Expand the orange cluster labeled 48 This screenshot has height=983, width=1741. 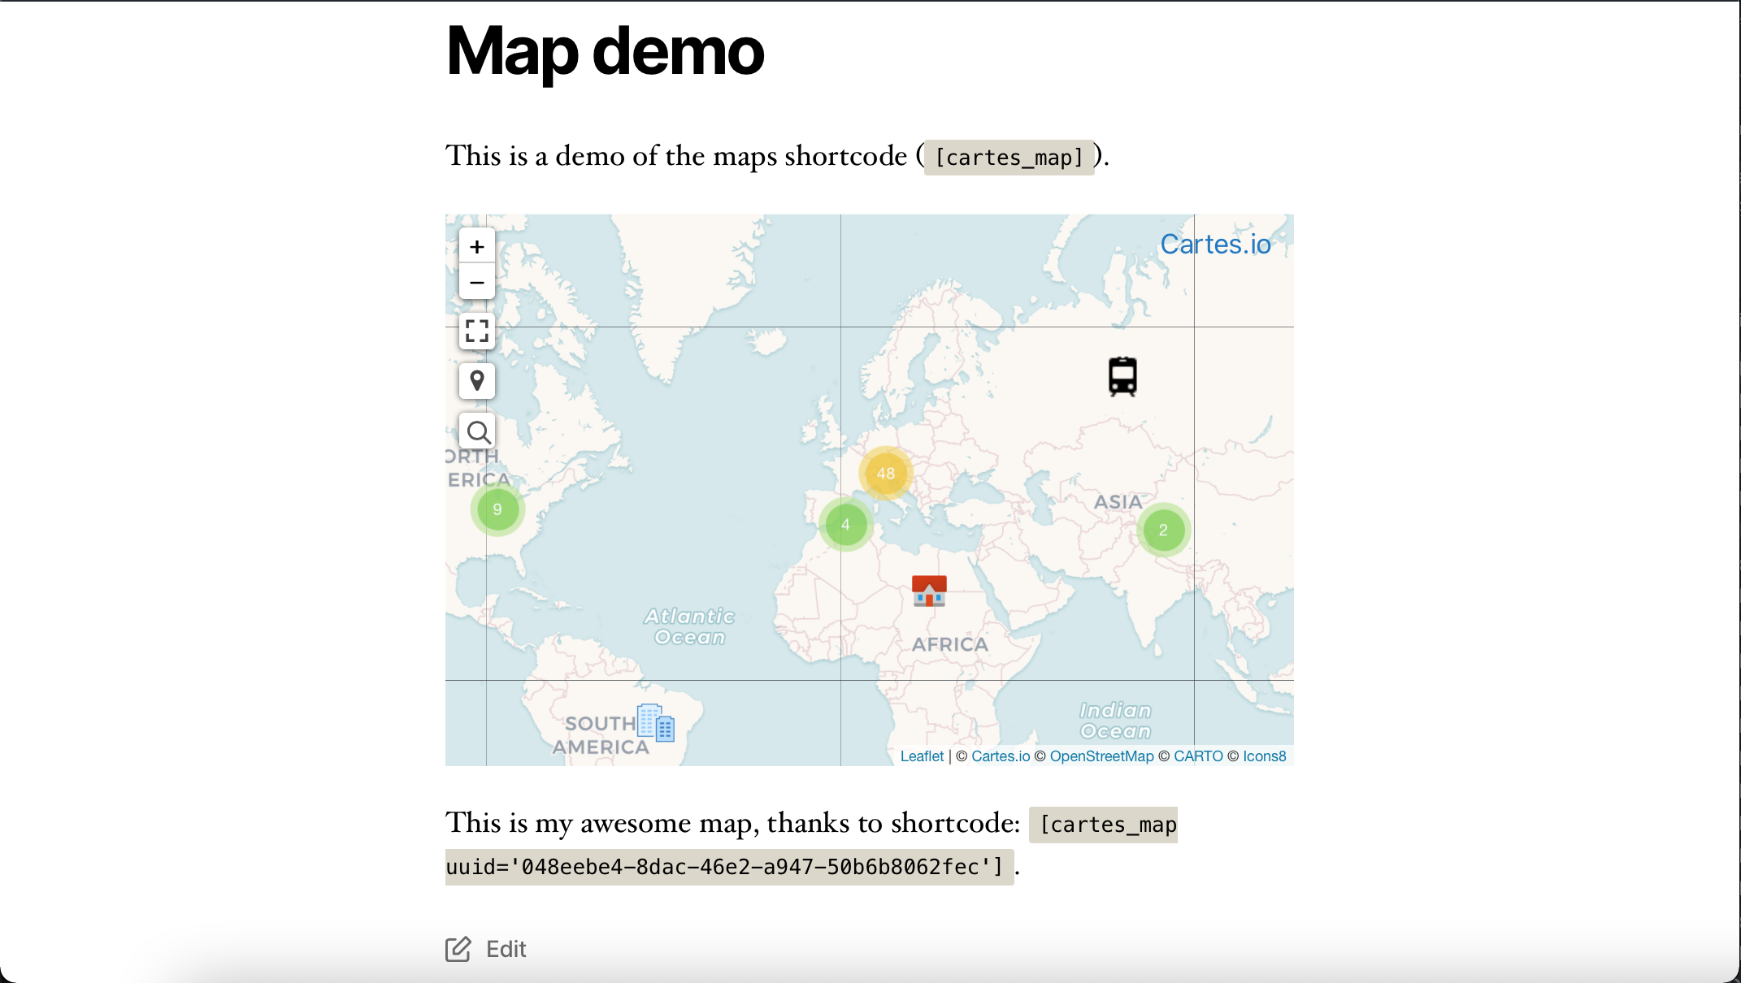(x=886, y=474)
